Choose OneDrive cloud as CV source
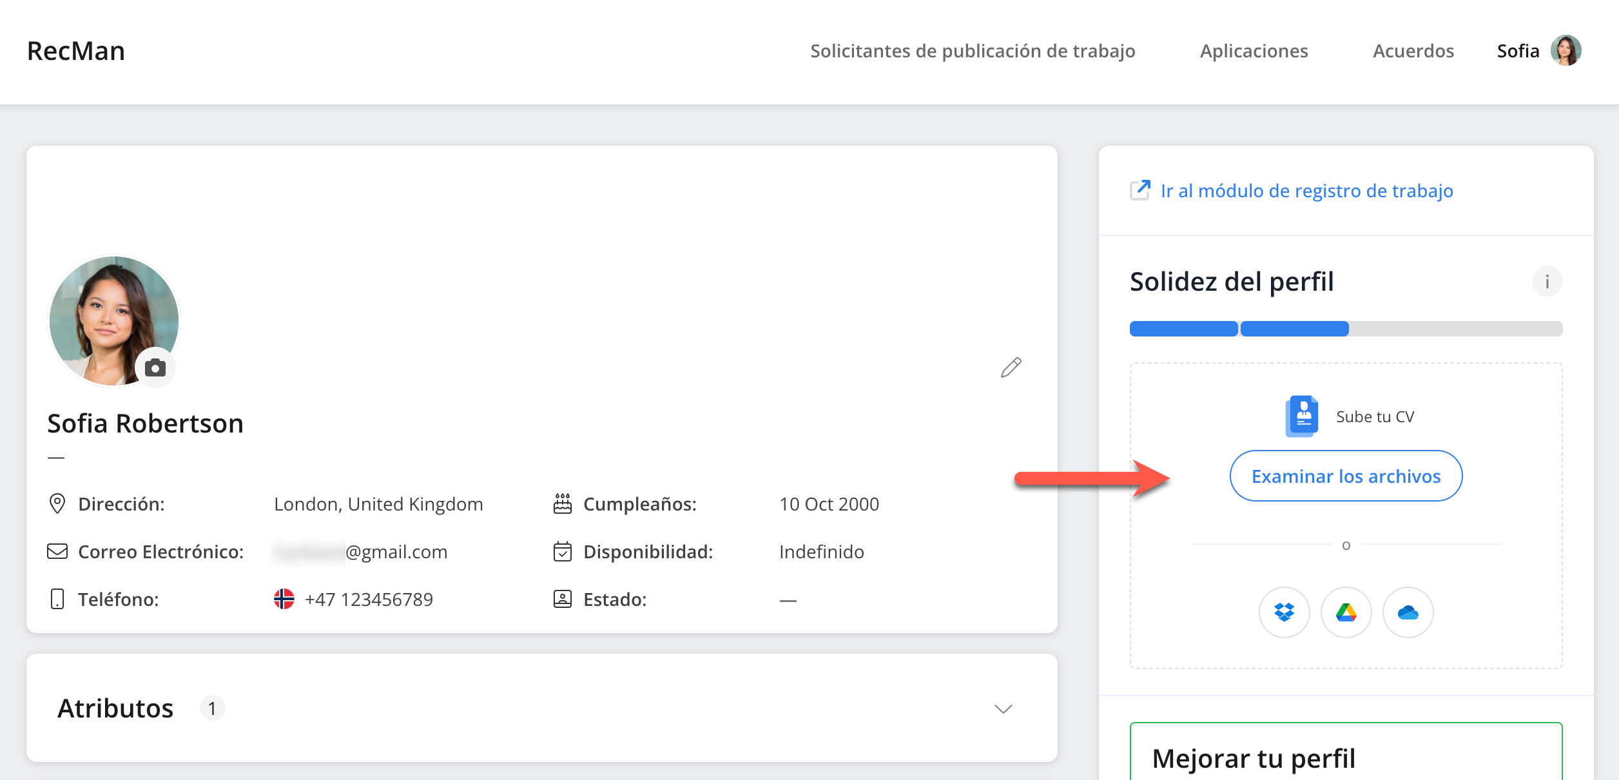 point(1408,612)
